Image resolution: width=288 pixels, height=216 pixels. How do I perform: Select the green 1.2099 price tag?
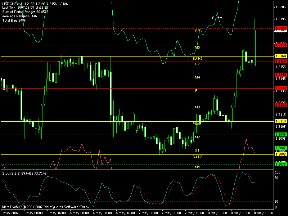280,135
